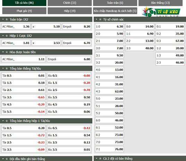Favorite the Tỷ số chính xác section
The width and height of the screenshot is (186, 161).
(100, 19)
